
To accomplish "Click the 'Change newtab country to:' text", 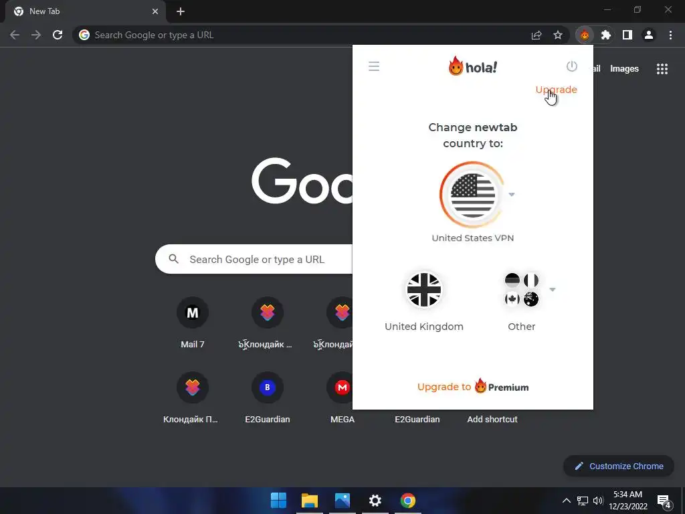I will point(473,135).
